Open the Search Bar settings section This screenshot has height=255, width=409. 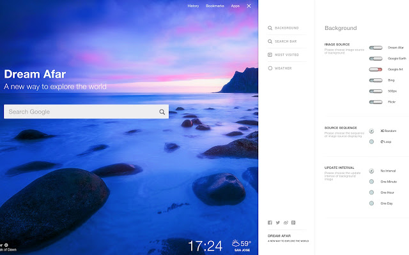click(282, 41)
